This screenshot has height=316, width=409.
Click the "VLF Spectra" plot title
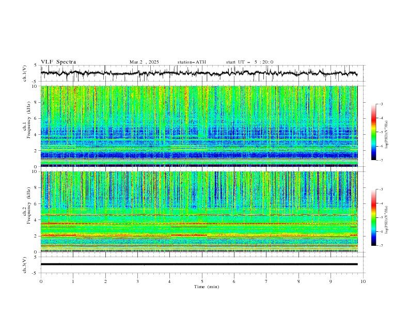[58, 62]
